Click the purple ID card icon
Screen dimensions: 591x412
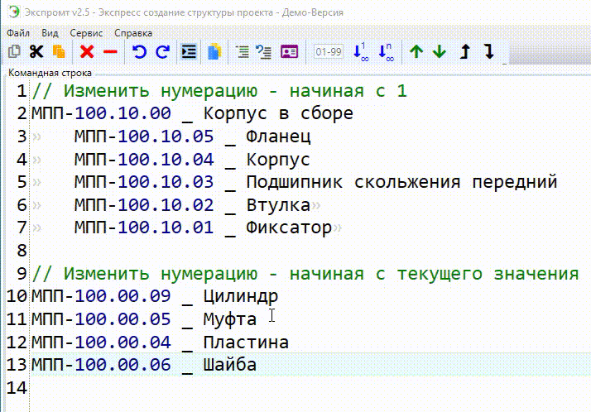[290, 51]
